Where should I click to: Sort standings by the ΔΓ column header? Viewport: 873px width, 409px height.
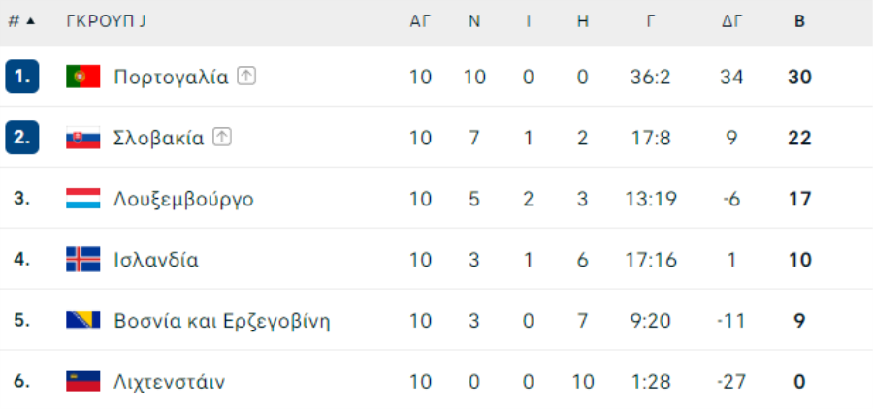(x=731, y=21)
